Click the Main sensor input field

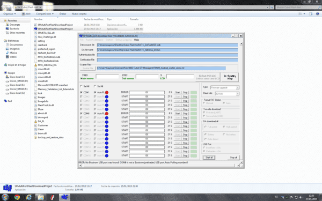coord(107,77)
